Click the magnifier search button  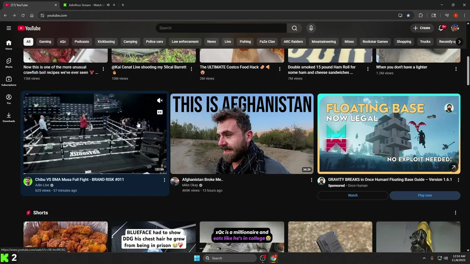(x=294, y=28)
